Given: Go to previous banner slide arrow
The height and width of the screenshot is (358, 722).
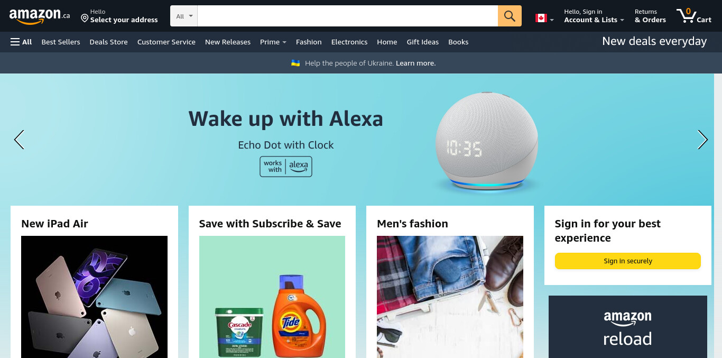Looking at the screenshot, I should (x=19, y=140).
